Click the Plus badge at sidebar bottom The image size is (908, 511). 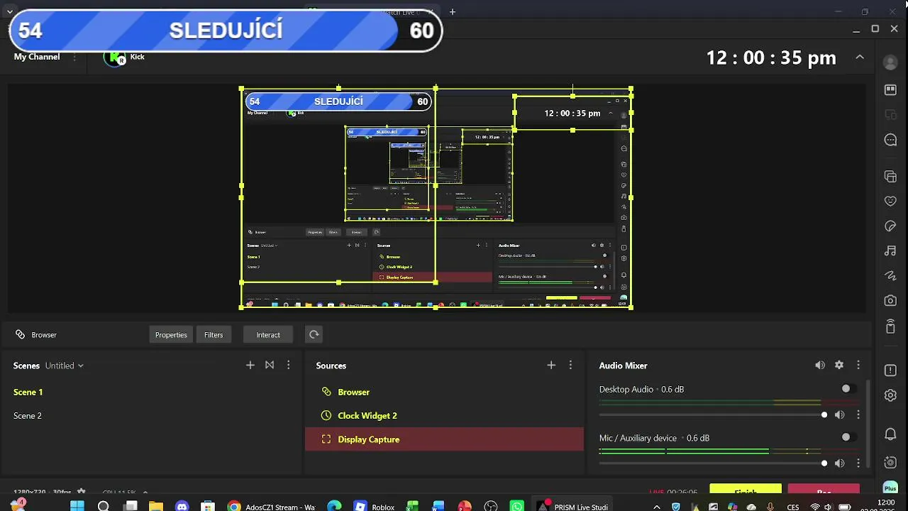coord(890,488)
